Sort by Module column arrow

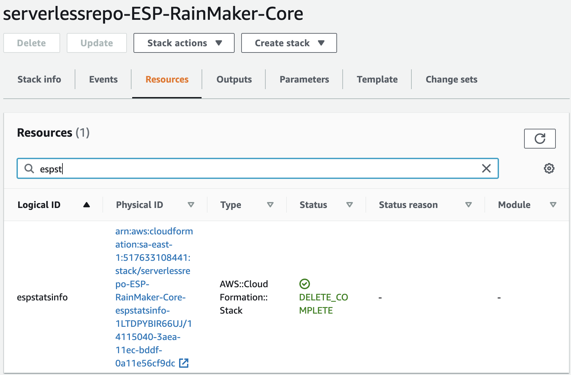pos(553,205)
